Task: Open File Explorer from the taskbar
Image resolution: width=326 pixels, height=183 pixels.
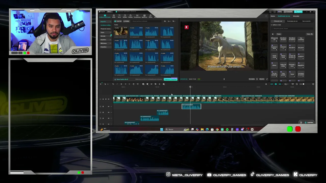Action: pos(202,129)
